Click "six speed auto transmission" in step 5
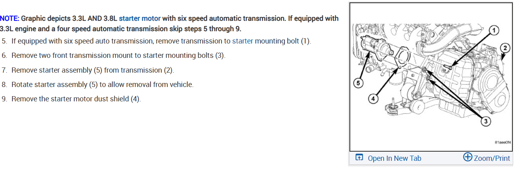This screenshot has height=170, width=520. 107,41
